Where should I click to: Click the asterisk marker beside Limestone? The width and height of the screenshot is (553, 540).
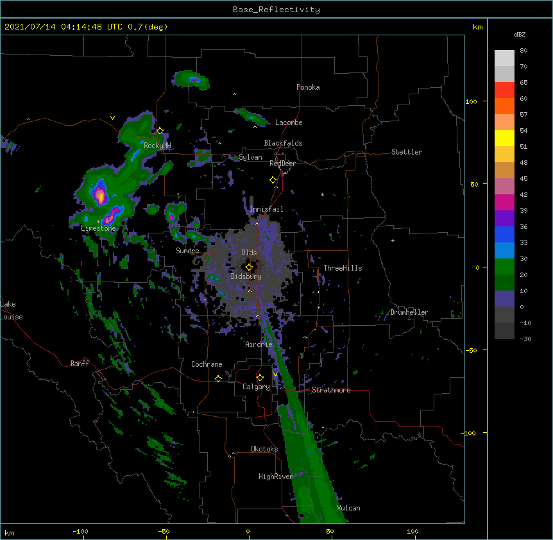98,222
